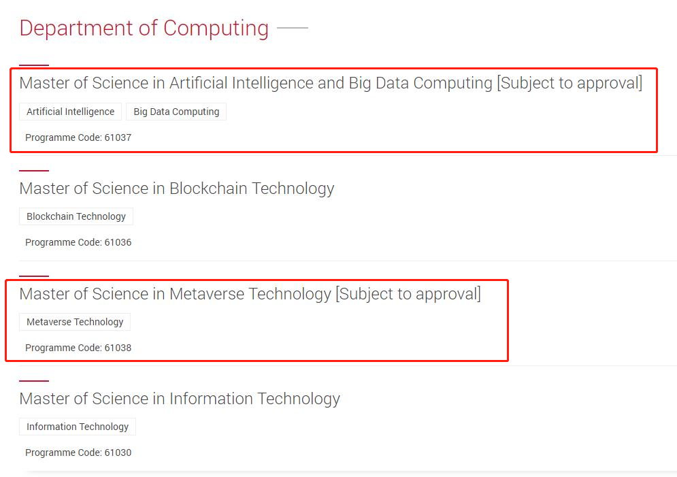Click Programme Code: 61037 text
Viewport: 677px width, 477px height.
point(78,137)
